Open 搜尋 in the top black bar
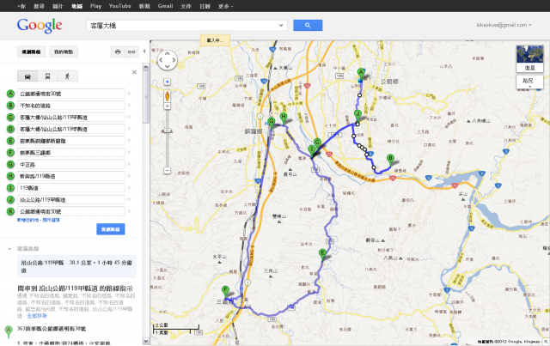 39,6
